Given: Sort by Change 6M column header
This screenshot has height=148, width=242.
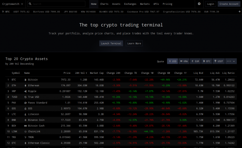Looking at the screenshot, I should (x=164, y=73).
